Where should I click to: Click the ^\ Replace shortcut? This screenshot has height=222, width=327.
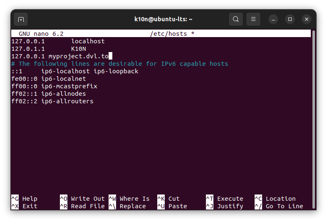coord(127,206)
